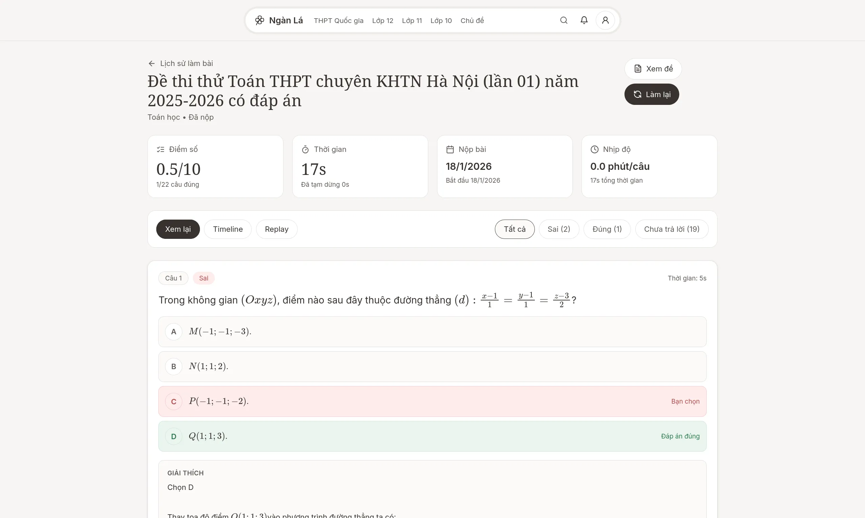Click the refresh icon inside the Làm lại button

pyautogui.click(x=637, y=94)
